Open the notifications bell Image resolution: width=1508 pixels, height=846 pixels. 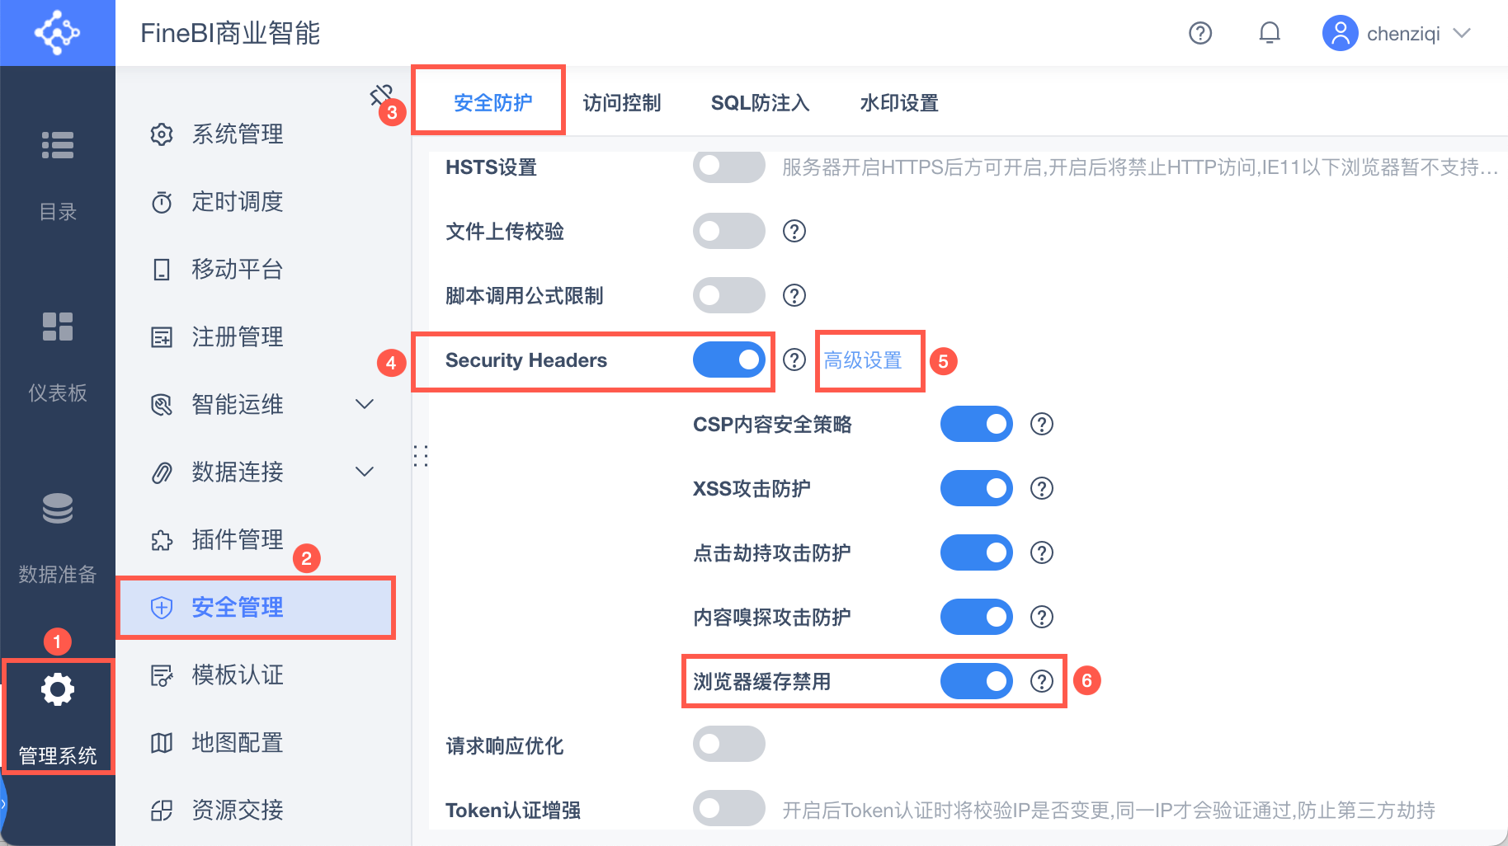(x=1270, y=33)
